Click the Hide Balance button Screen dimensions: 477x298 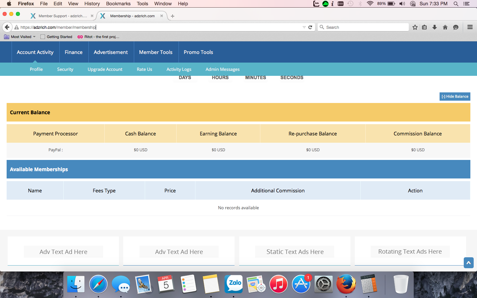[455, 96]
